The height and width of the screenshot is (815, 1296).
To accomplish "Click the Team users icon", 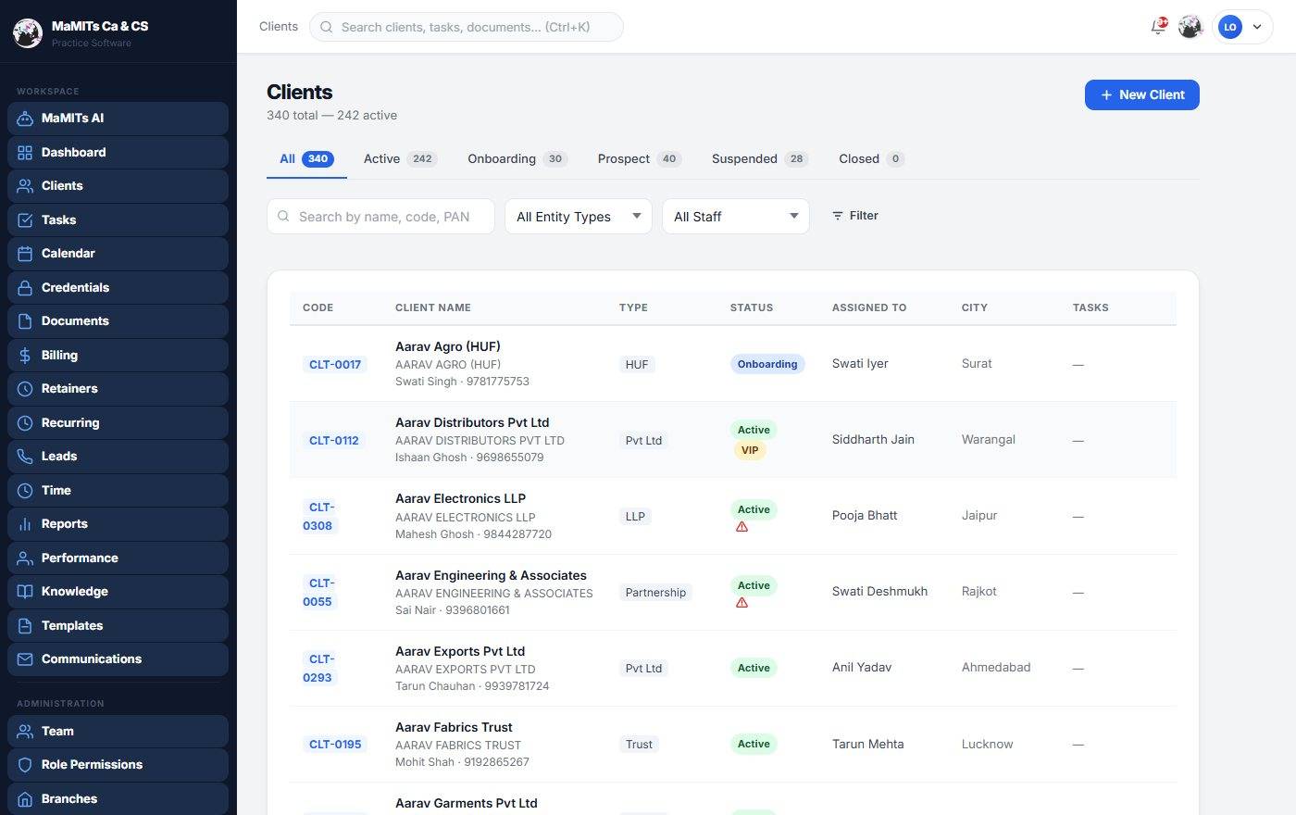I will 25,732.
